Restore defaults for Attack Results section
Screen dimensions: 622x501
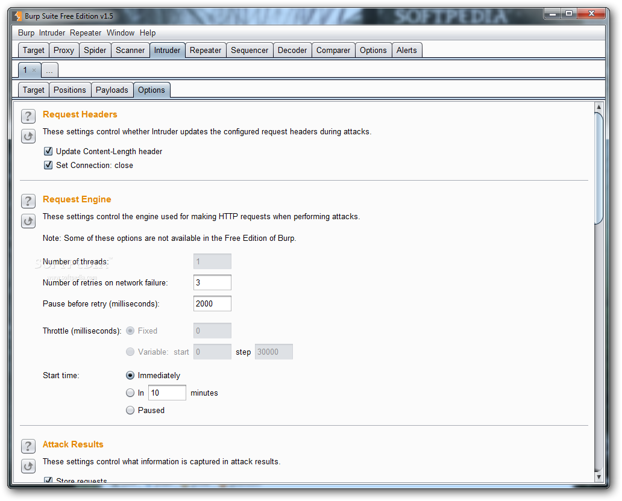pos(28,466)
